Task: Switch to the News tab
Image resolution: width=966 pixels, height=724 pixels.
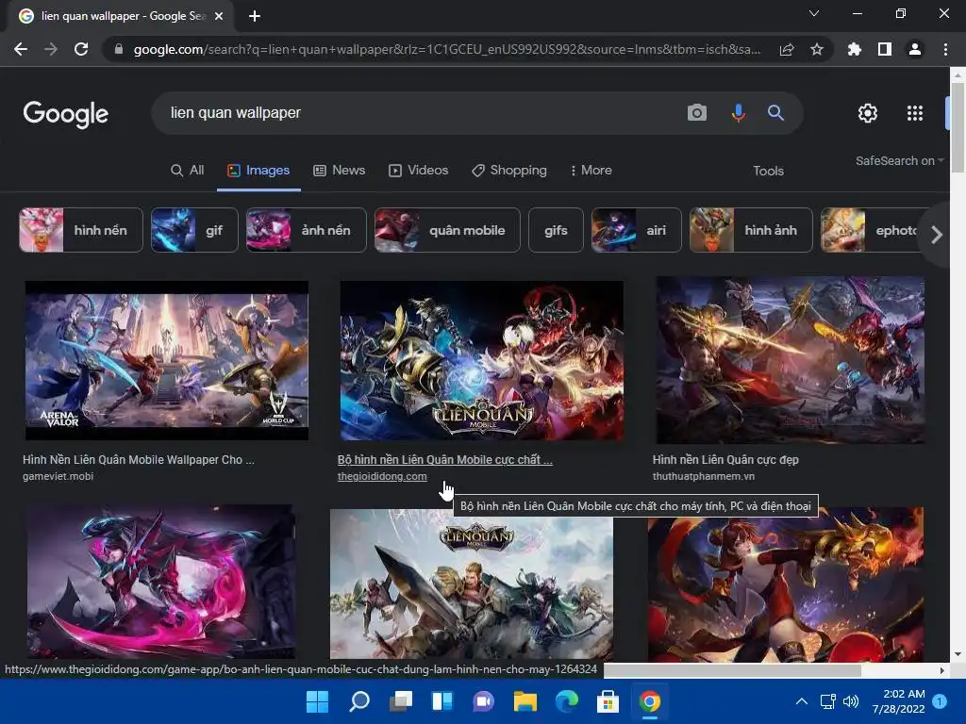Action: 339,170
